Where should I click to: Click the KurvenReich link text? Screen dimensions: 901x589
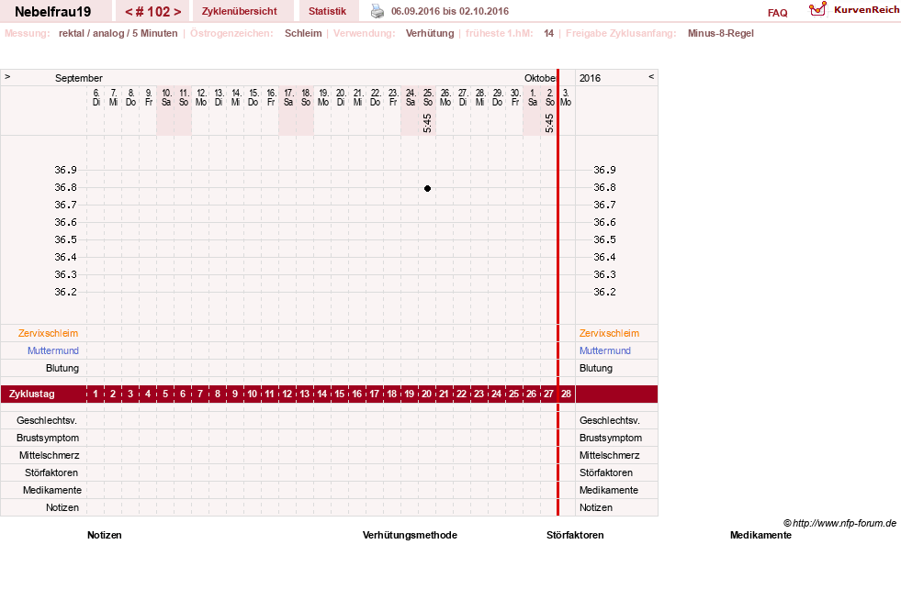point(866,10)
